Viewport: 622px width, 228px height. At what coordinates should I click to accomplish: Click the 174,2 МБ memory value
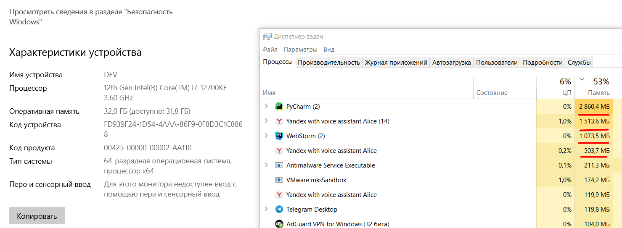597,180
